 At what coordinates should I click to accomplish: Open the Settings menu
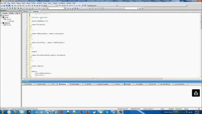[x=69, y=3]
